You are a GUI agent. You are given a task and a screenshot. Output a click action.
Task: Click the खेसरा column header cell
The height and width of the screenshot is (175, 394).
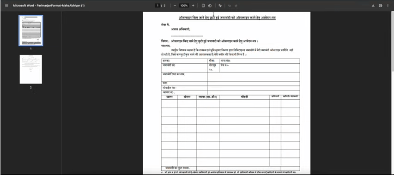click(187, 97)
